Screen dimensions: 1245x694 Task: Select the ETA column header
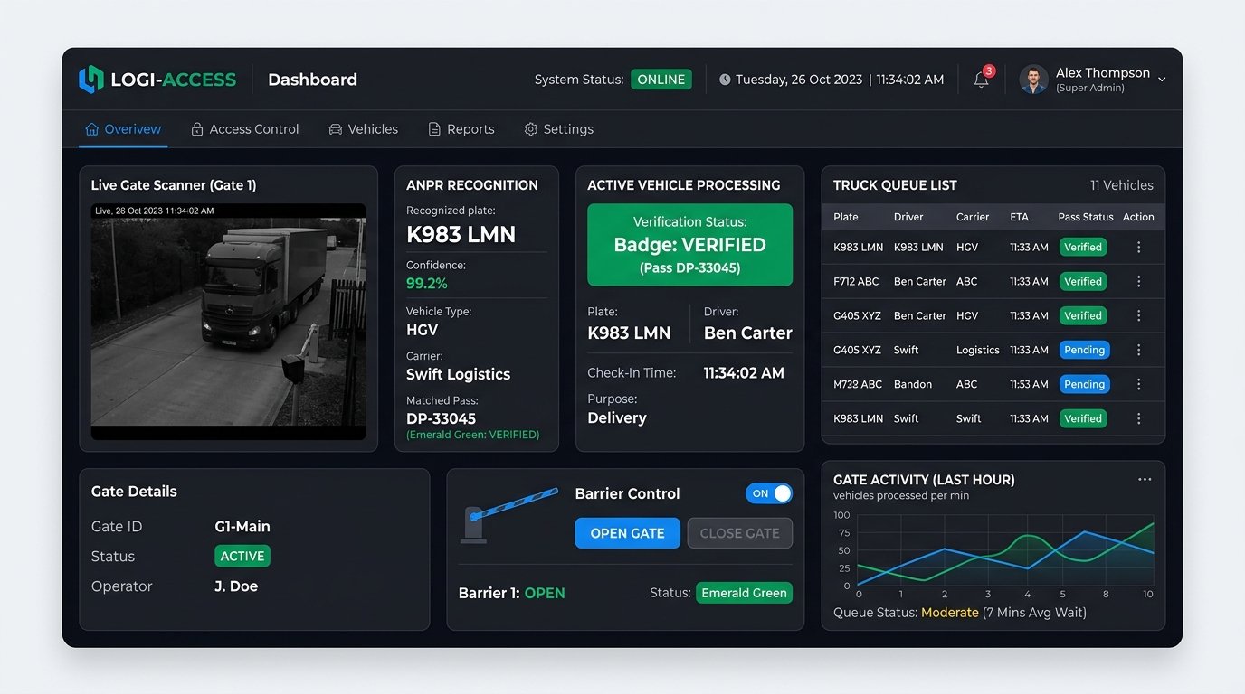click(1019, 217)
